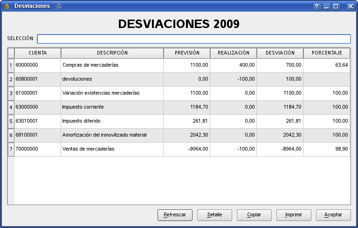Click the REALIZACIÓN column header
358x228 pixels.
point(234,53)
